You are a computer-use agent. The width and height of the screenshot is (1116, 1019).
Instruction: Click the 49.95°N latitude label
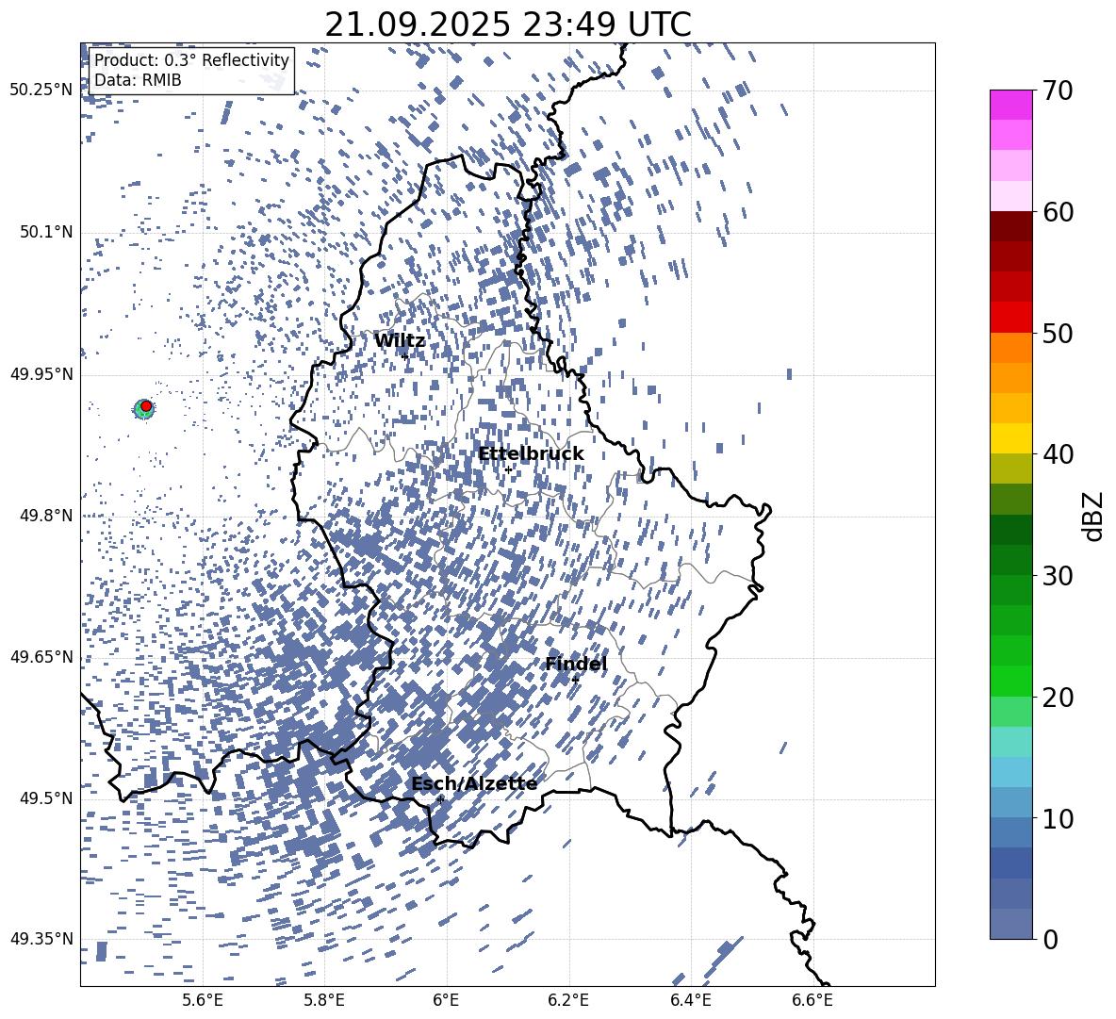click(41, 373)
